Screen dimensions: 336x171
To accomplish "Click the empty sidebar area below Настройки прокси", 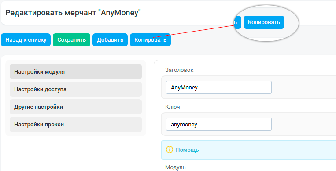I will point(76,154).
